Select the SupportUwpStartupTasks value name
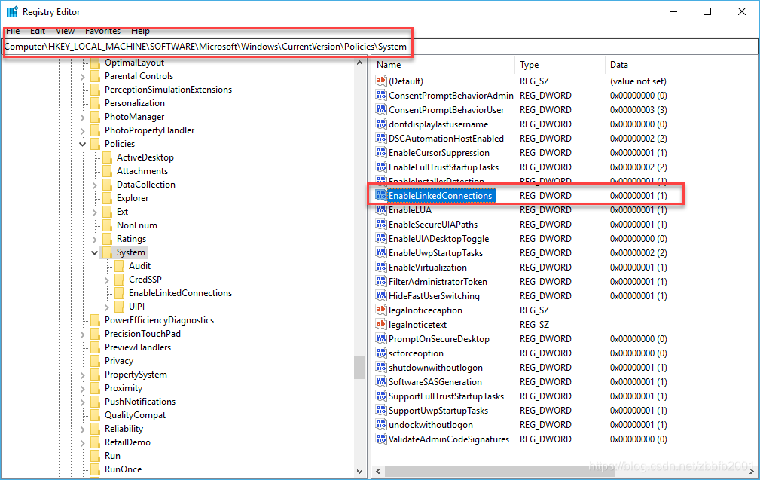Screen dimensions: 760x480 [438, 410]
